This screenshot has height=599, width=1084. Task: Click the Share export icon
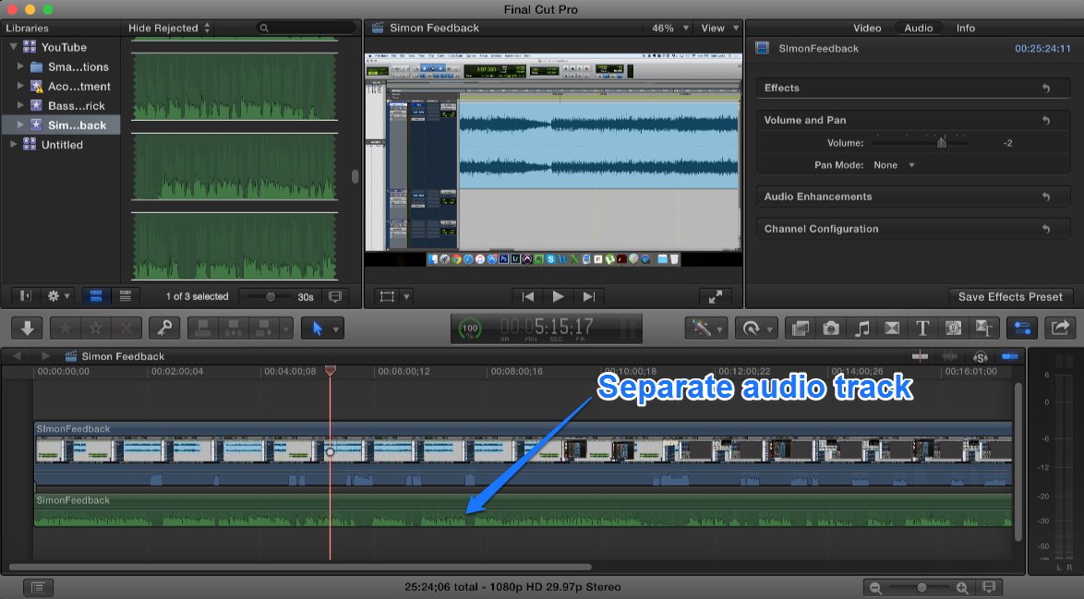[1060, 329]
